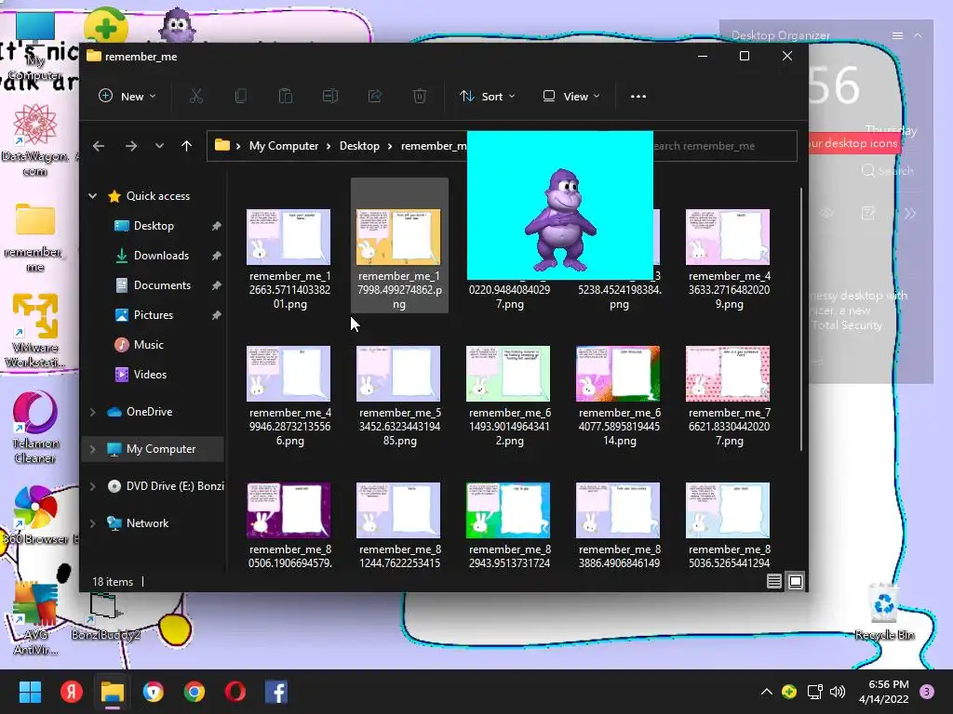The height and width of the screenshot is (714, 953).
Task: Switch to details view icon in status bar
Action: (773, 581)
